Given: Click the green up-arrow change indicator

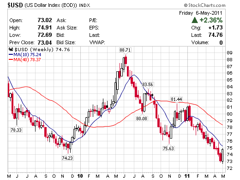Looking at the screenshot, I should tap(195, 20).
